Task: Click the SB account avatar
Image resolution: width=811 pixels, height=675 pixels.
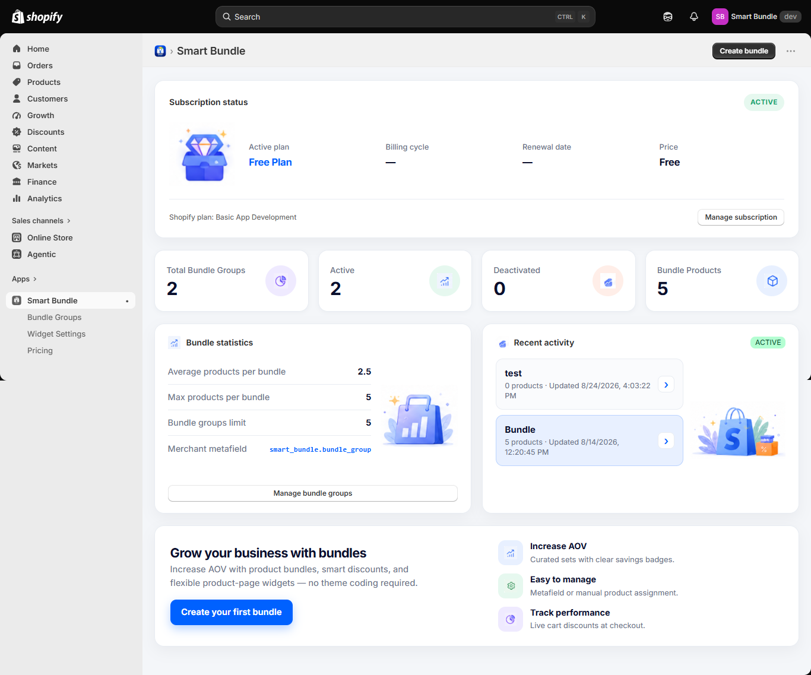Action: pyautogui.click(x=720, y=17)
